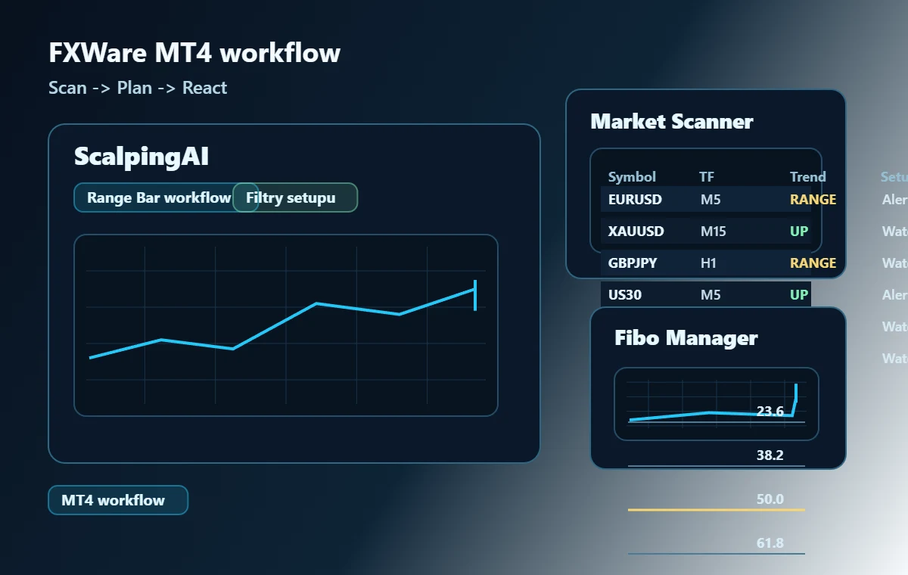Click the Scan -> Plan -> React subtitle

coord(138,88)
